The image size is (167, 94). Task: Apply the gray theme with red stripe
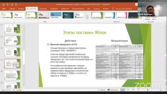(44, 15)
